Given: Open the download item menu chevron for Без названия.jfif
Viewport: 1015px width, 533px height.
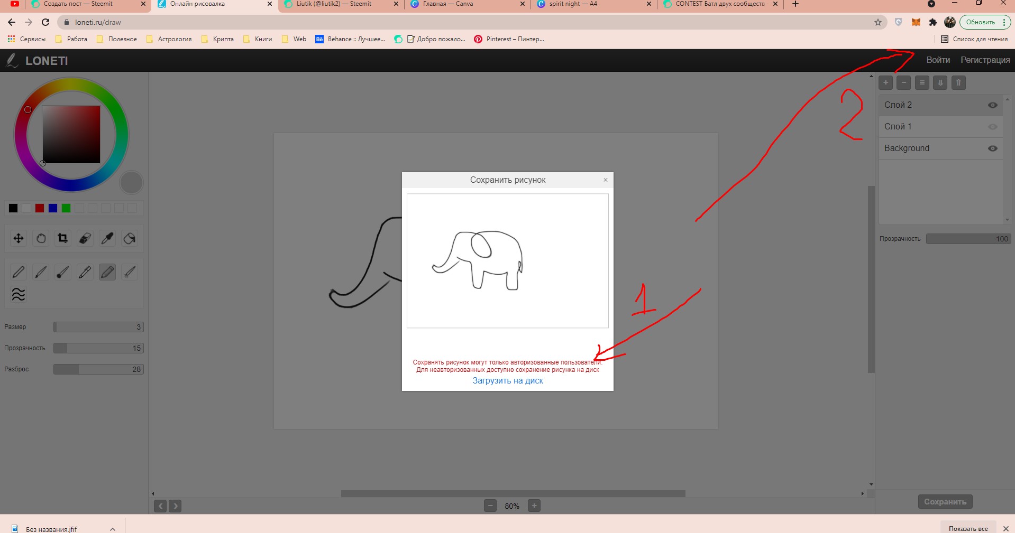Looking at the screenshot, I should point(113,529).
